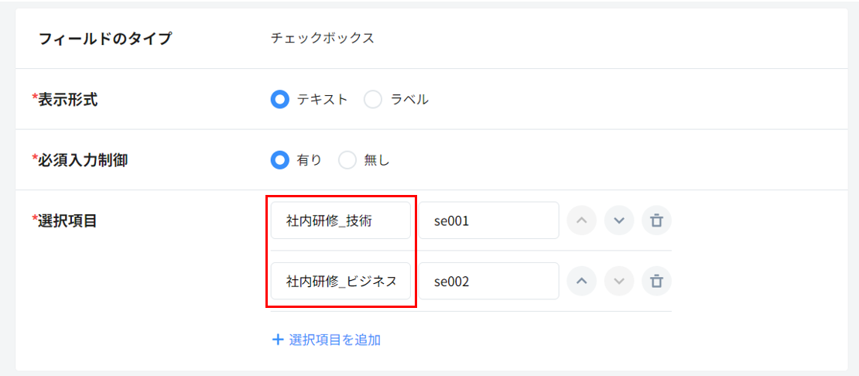This screenshot has width=859, height=376.
Task: Click the 選択項目 row label
Action: [67, 221]
